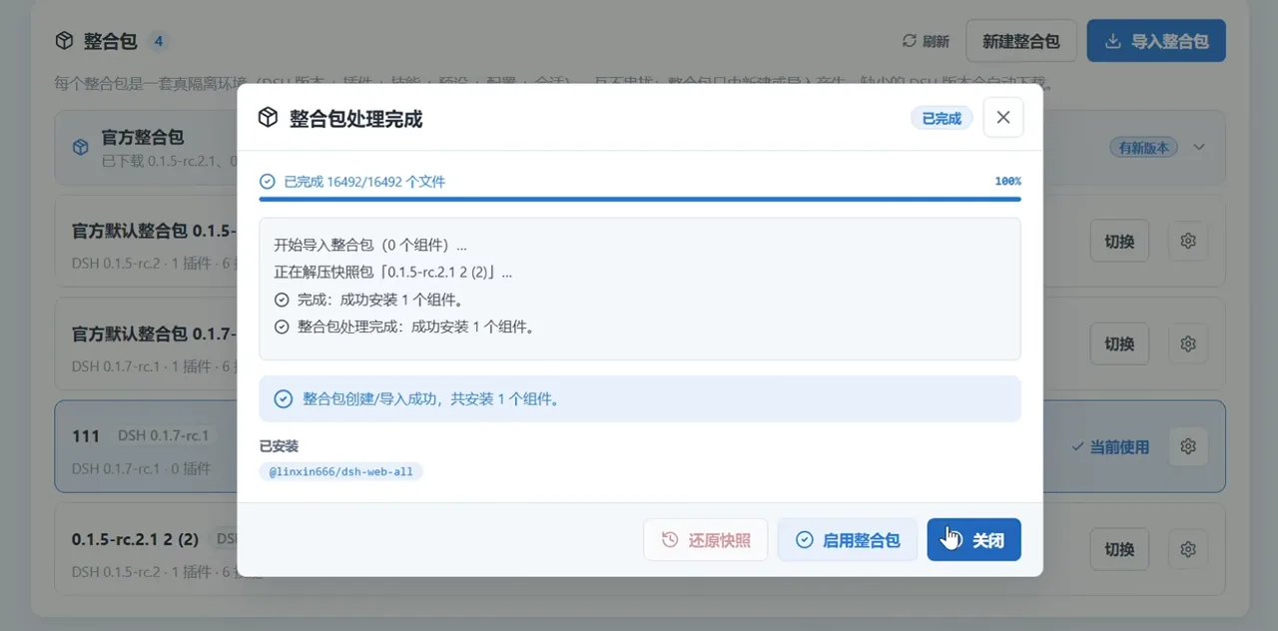The width and height of the screenshot is (1278, 631).
Task: Click the 新建整合包 button in the background
Action: coord(1021,41)
